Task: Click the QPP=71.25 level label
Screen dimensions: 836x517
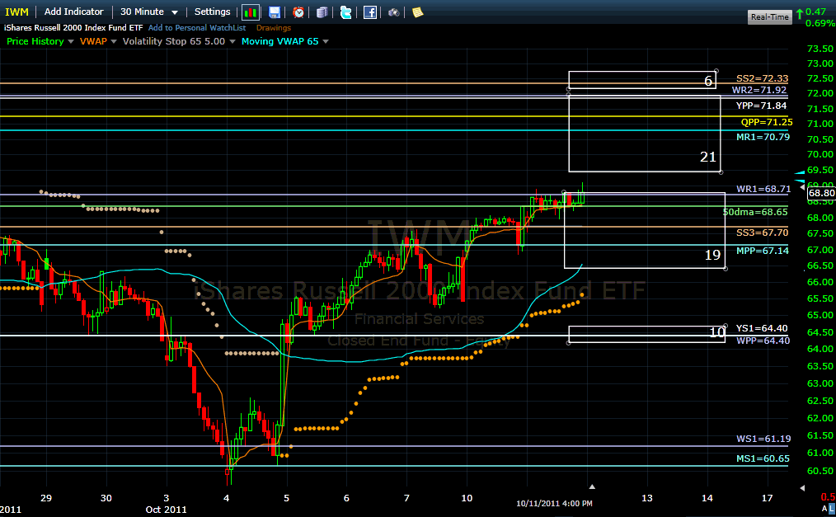Action: (x=767, y=122)
